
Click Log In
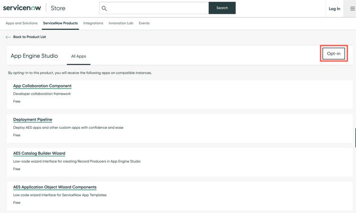point(335,9)
